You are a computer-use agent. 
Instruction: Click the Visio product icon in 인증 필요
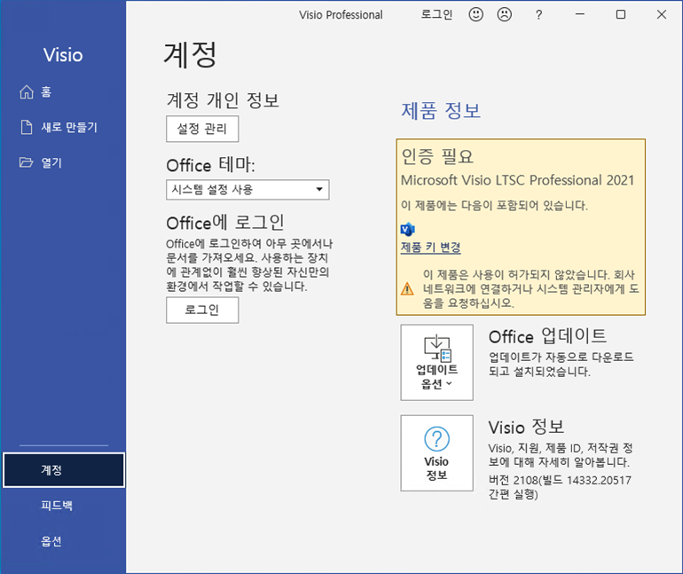[x=407, y=229]
